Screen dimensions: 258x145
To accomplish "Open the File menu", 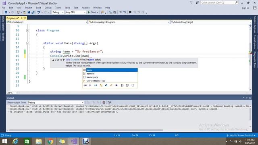I will click(x=4, y=8).
